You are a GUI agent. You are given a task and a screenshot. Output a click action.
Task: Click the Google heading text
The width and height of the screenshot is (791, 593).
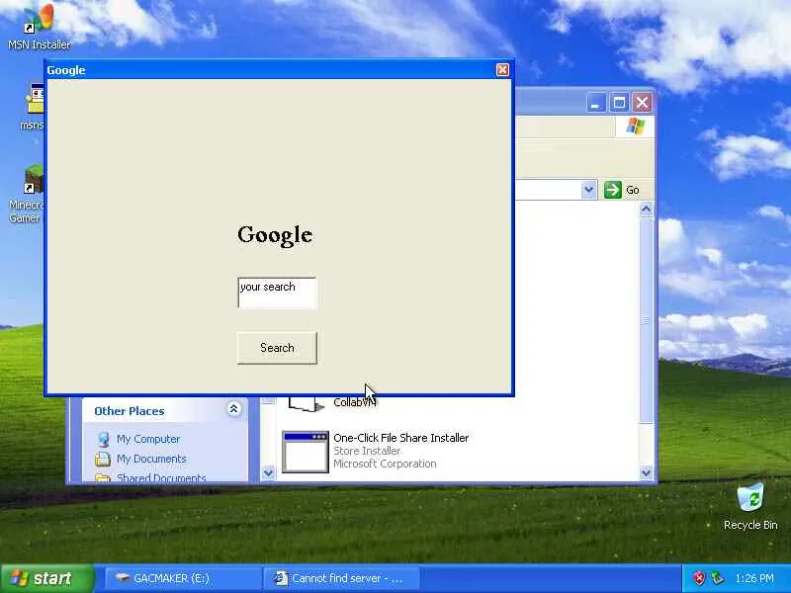(x=275, y=235)
